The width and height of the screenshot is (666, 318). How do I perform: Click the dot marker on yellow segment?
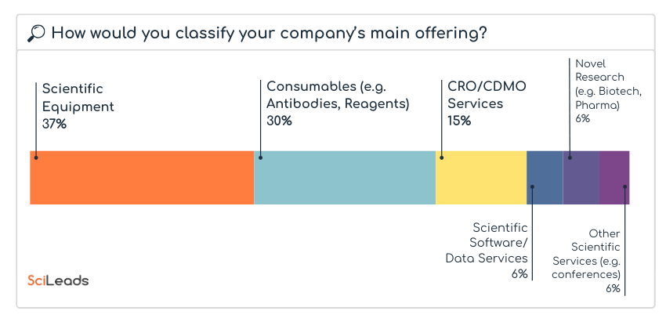tap(442, 157)
